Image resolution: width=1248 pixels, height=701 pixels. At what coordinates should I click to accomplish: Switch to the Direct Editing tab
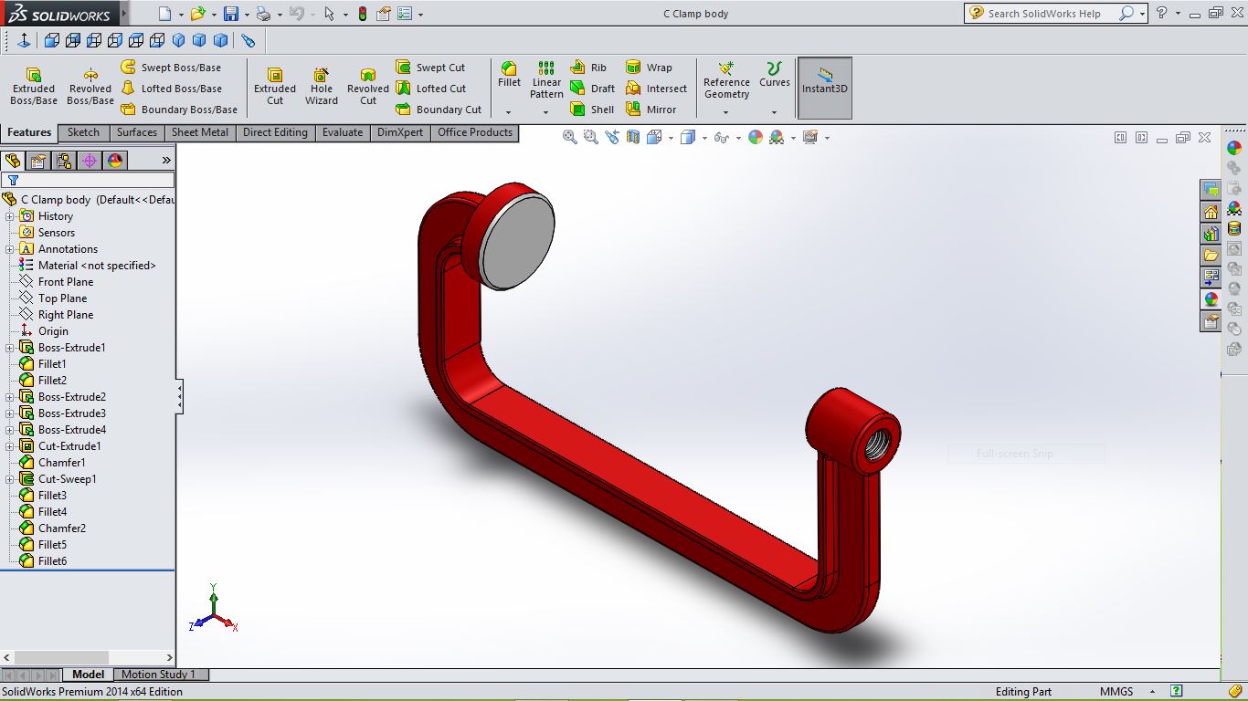click(x=275, y=132)
